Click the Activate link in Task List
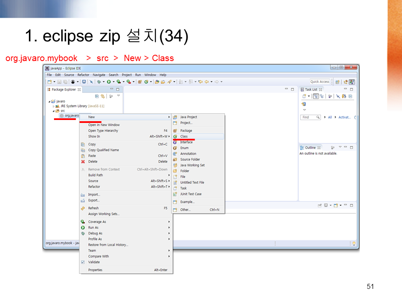 [x=345, y=117]
